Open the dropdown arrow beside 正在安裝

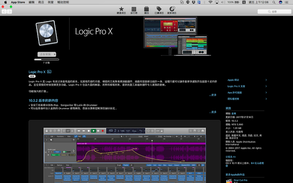(54, 54)
